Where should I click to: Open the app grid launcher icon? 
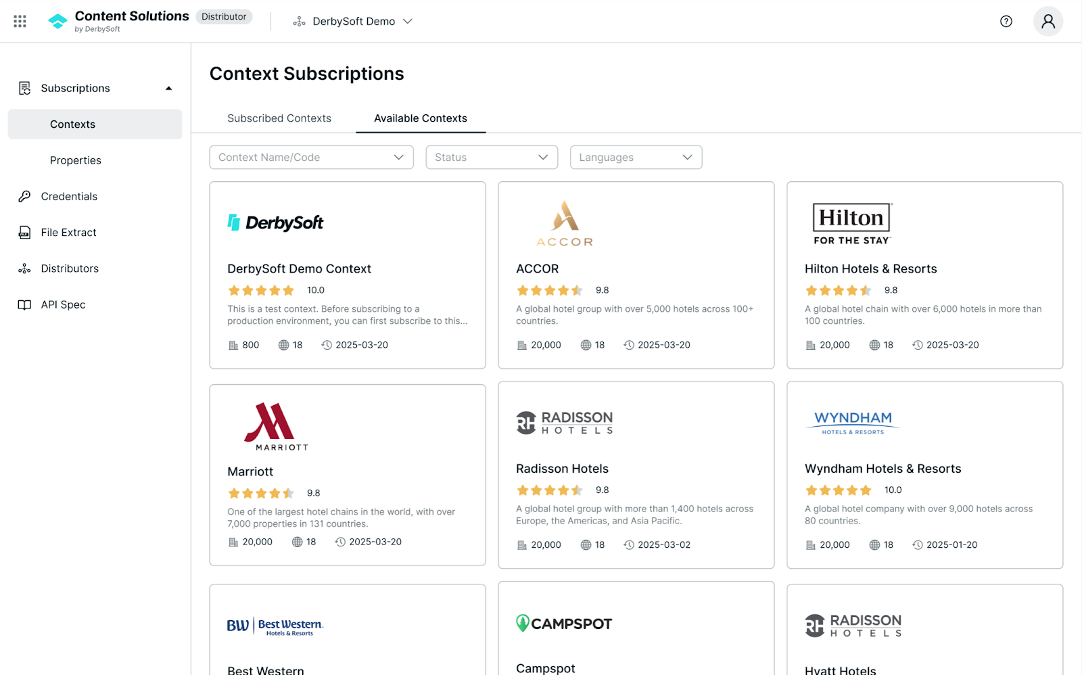[x=20, y=22]
